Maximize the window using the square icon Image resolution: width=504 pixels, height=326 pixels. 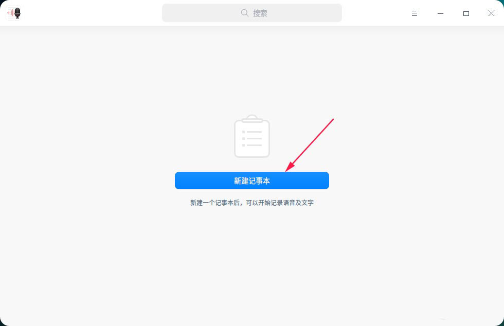point(466,13)
